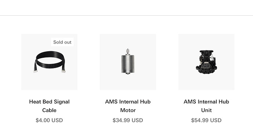
Task: Click the $54.99 USD price
Action: (206, 120)
